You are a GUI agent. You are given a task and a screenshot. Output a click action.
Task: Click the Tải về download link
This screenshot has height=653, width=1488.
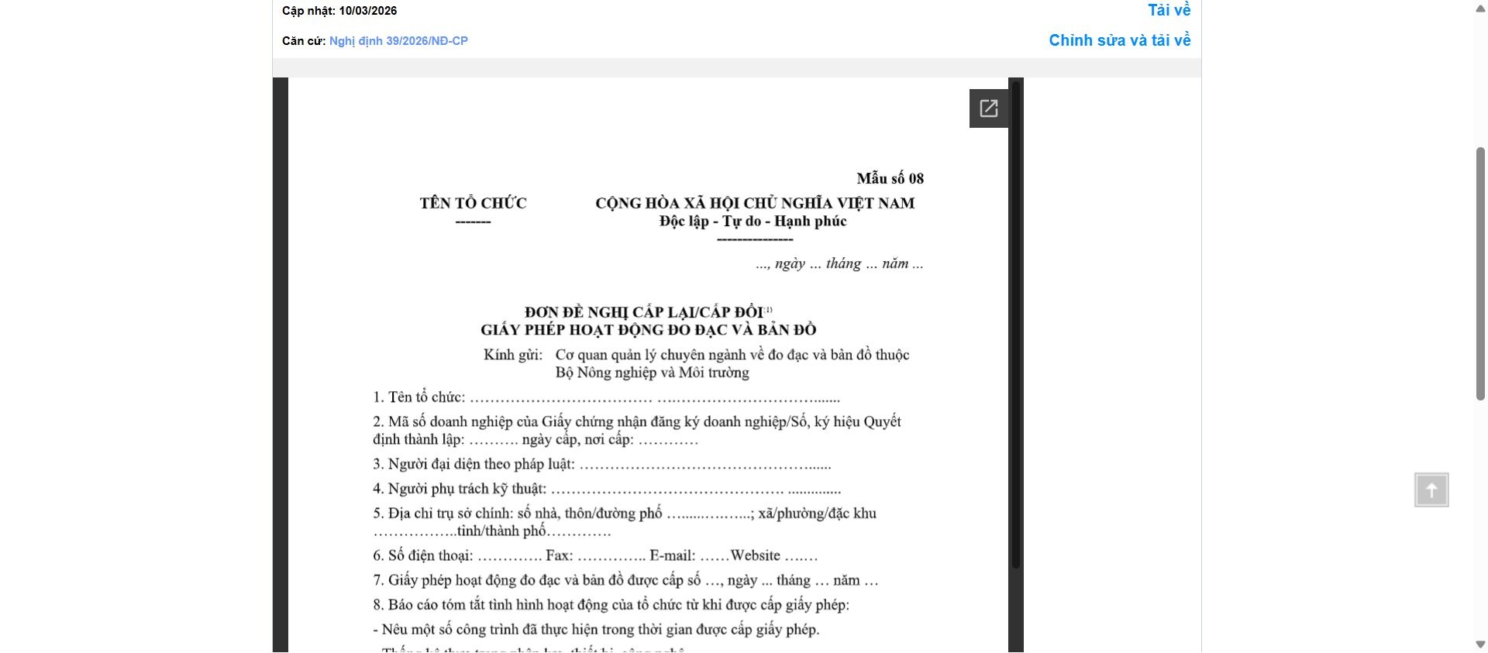point(1169,10)
